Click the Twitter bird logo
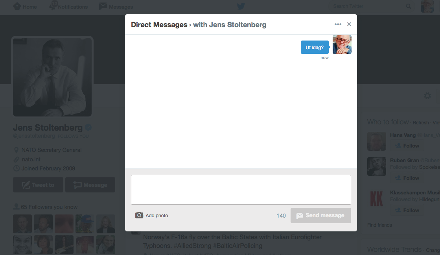 (241, 6)
